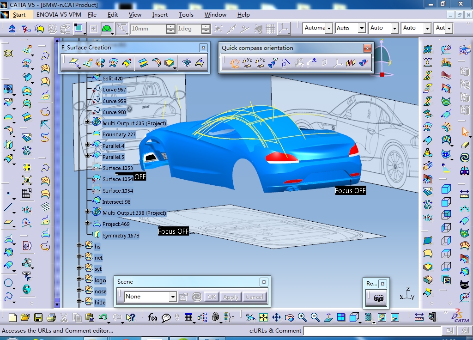Select Symmetry.1578 in the tree

(121, 236)
